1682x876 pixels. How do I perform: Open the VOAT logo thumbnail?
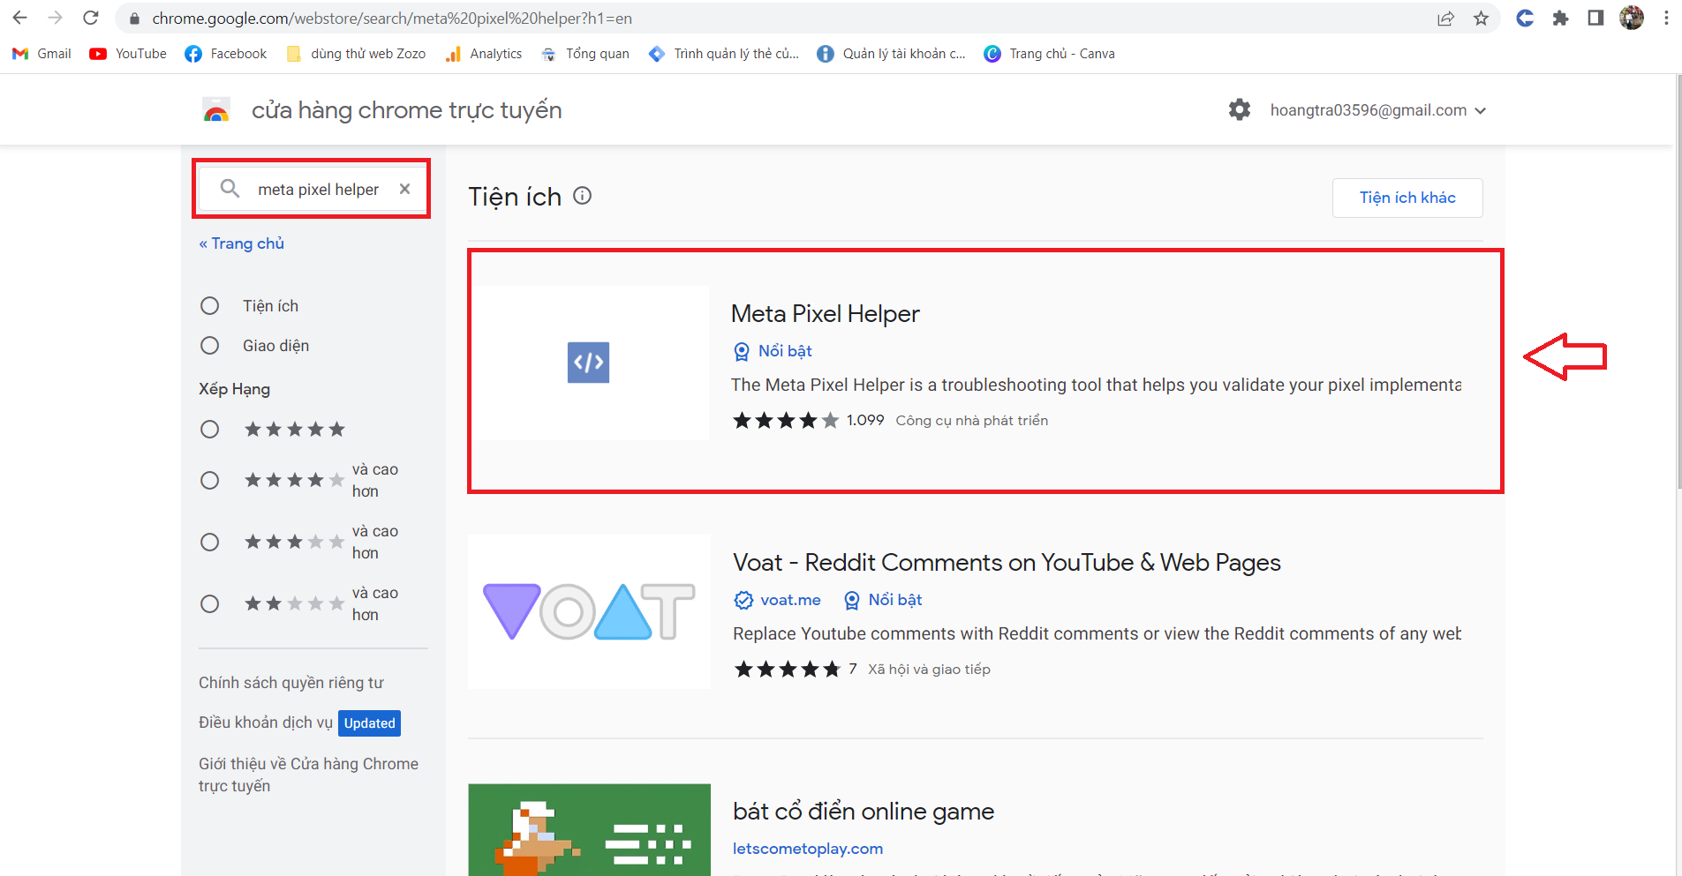pyautogui.click(x=589, y=611)
